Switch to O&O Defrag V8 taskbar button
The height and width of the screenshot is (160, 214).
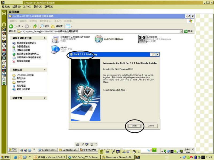click(x=84, y=157)
